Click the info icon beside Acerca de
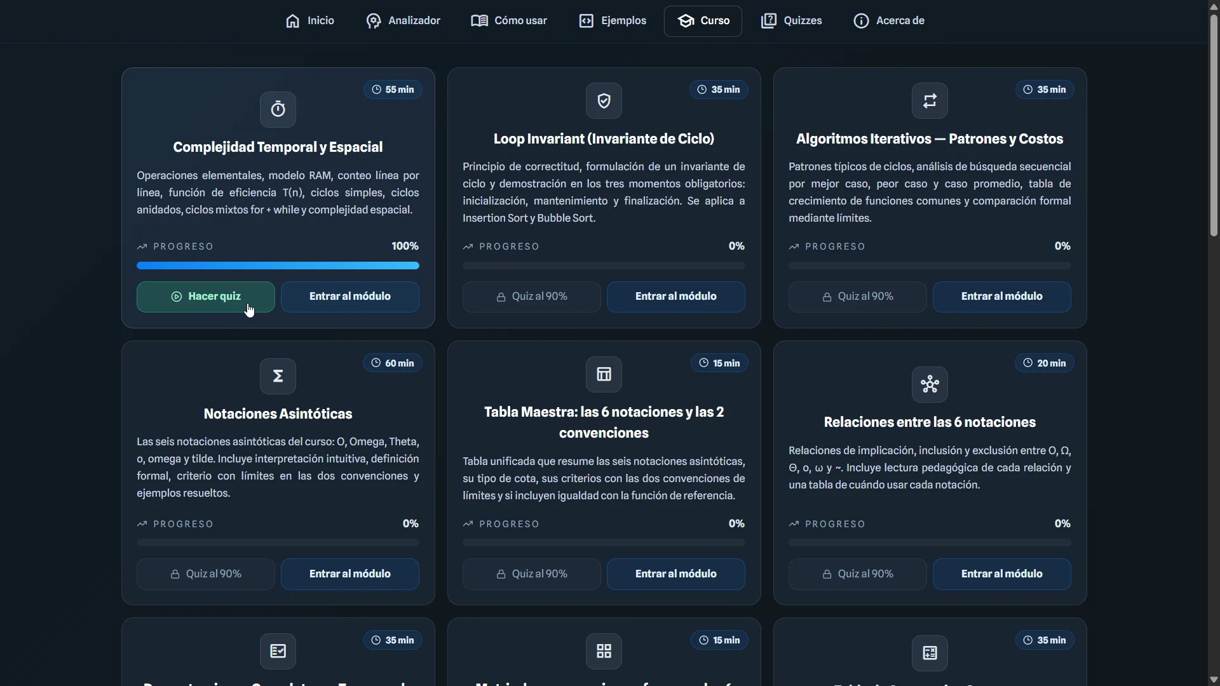Screen dimensions: 1220x686 [x=861, y=21]
